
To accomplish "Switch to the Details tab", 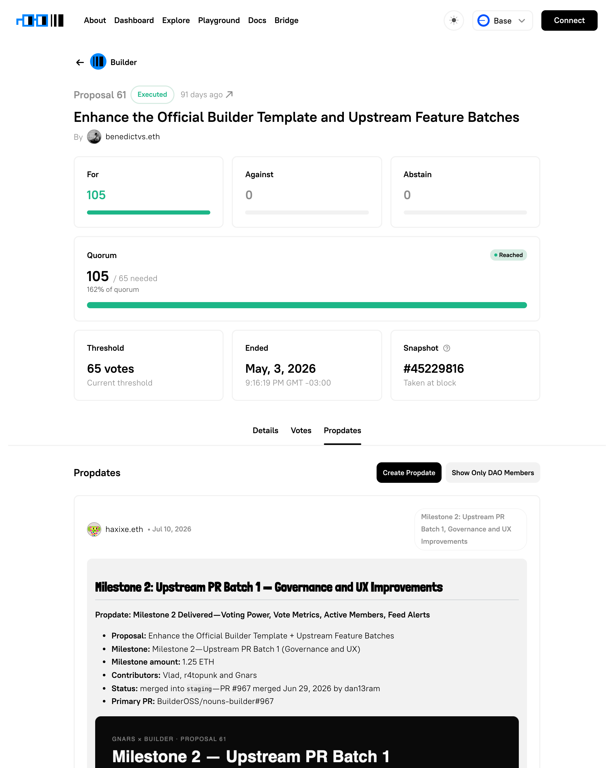I will click(x=265, y=430).
